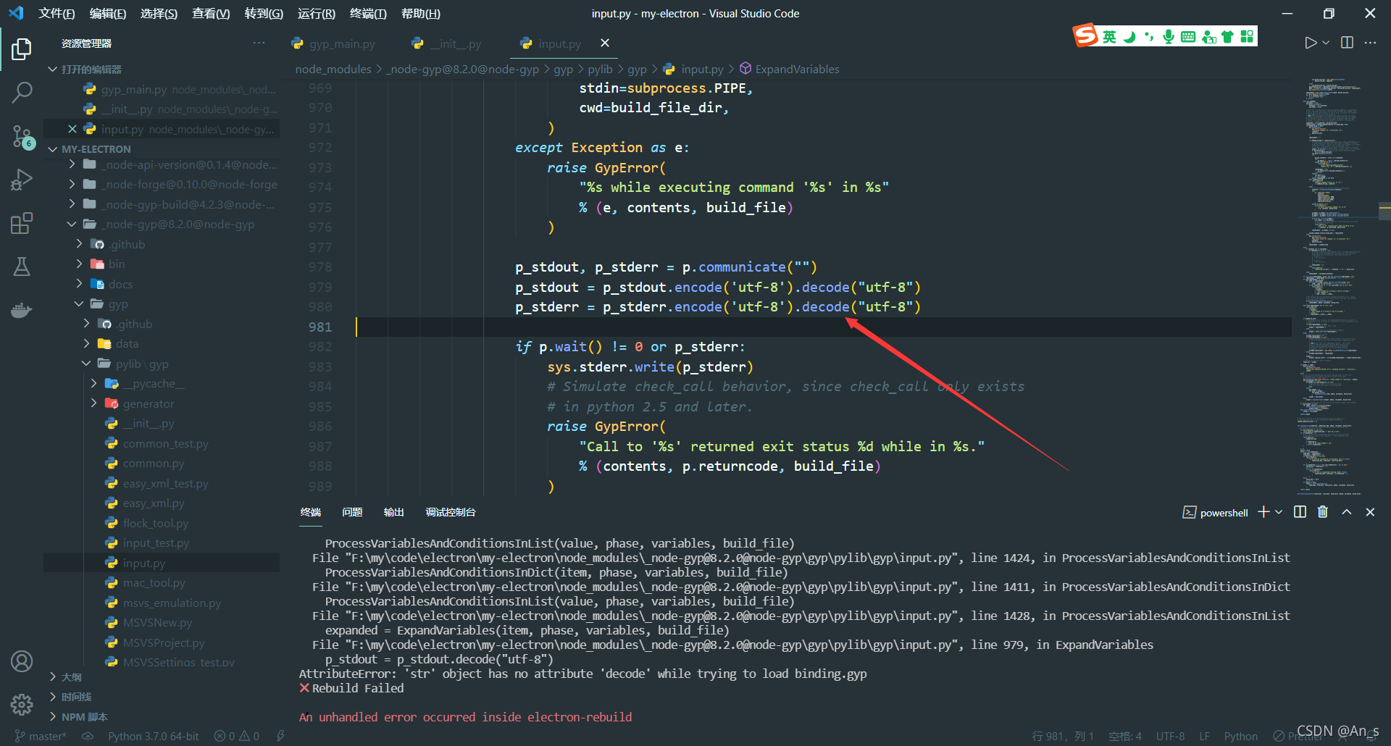Open the 文件(F) menu
This screenshot has height=746, width=1391.
(x=57, y=13)
